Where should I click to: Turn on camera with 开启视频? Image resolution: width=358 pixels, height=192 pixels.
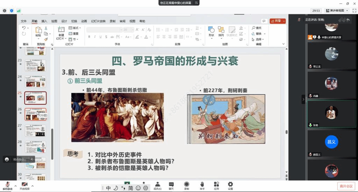pyautogui.click(x=24, y=186)
